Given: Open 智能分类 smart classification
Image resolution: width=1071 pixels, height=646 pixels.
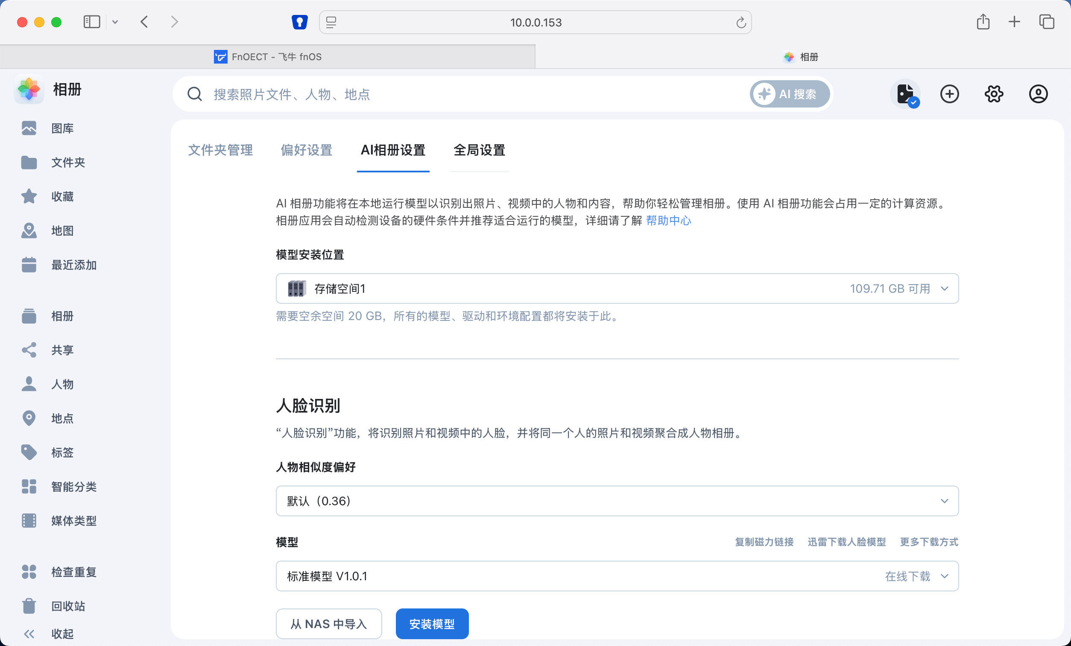Looking at the screenshot, I should [74, 486].
